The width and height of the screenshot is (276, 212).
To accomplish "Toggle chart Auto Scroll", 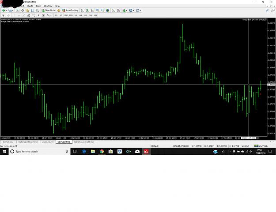I will (x=113, y=11).
